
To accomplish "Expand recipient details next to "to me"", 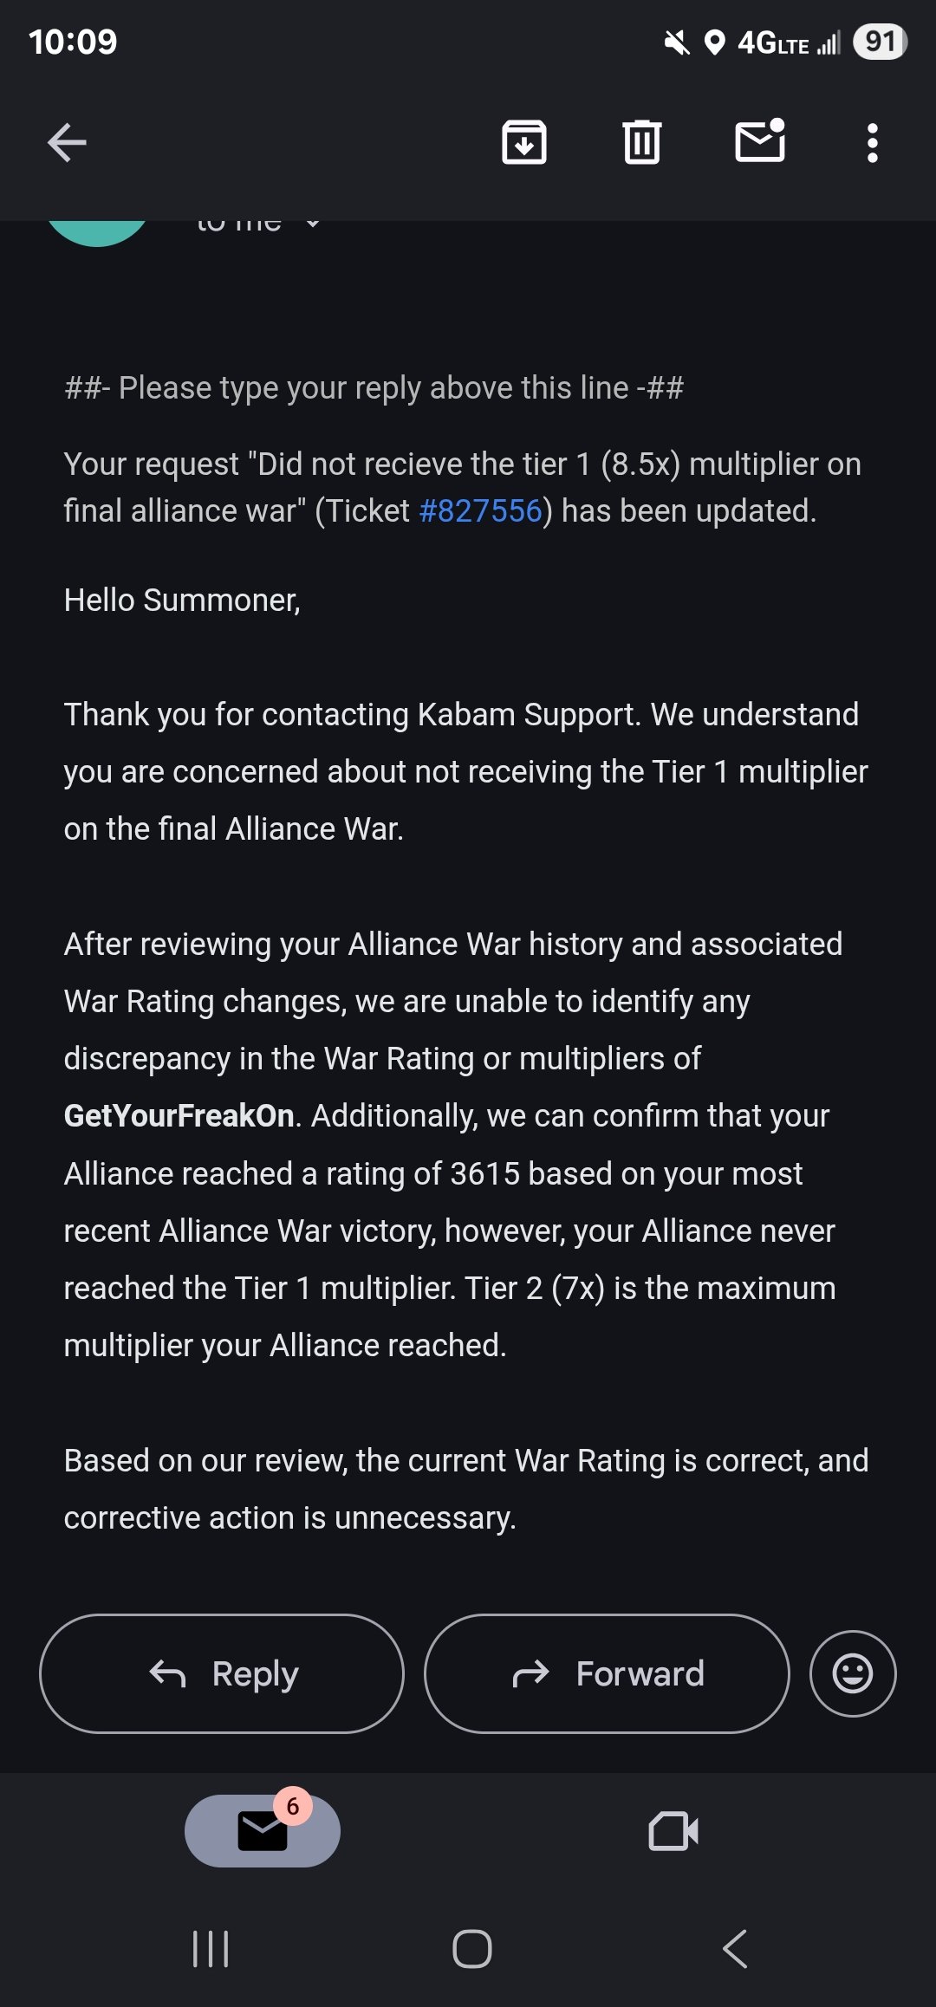I will (x=313, y=224).
